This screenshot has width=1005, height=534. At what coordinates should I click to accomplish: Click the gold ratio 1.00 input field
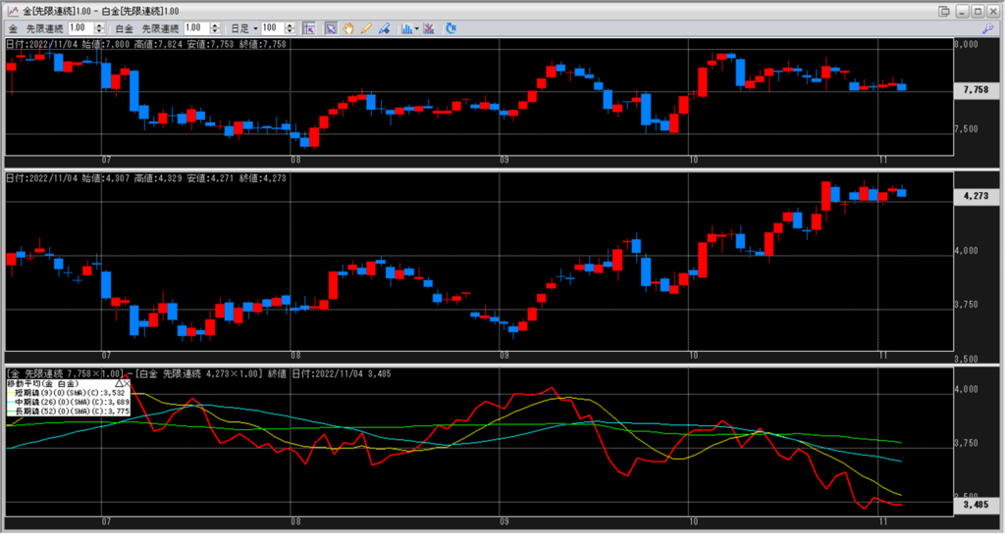click(79, 28)
